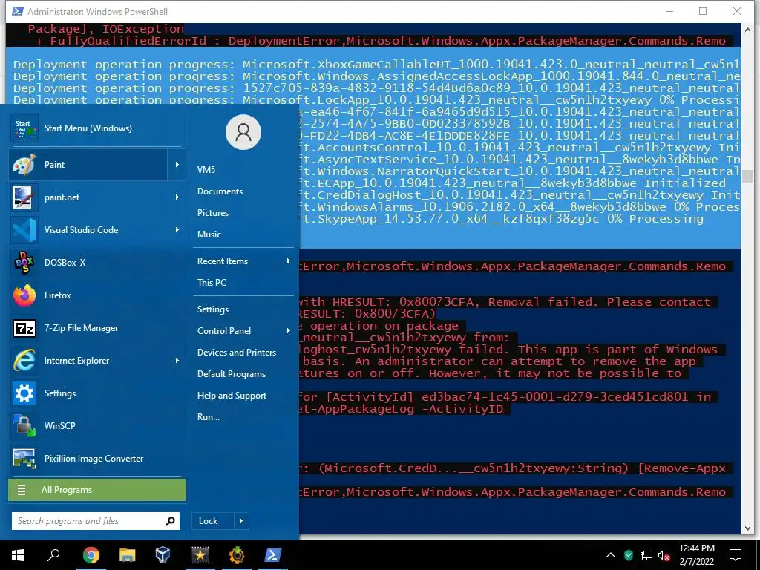Open Start Menu (Windows) entry

(97, 128)
